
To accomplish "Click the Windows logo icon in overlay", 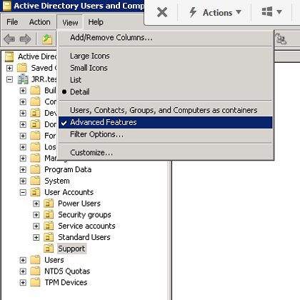I will click(x=267, y=11).
